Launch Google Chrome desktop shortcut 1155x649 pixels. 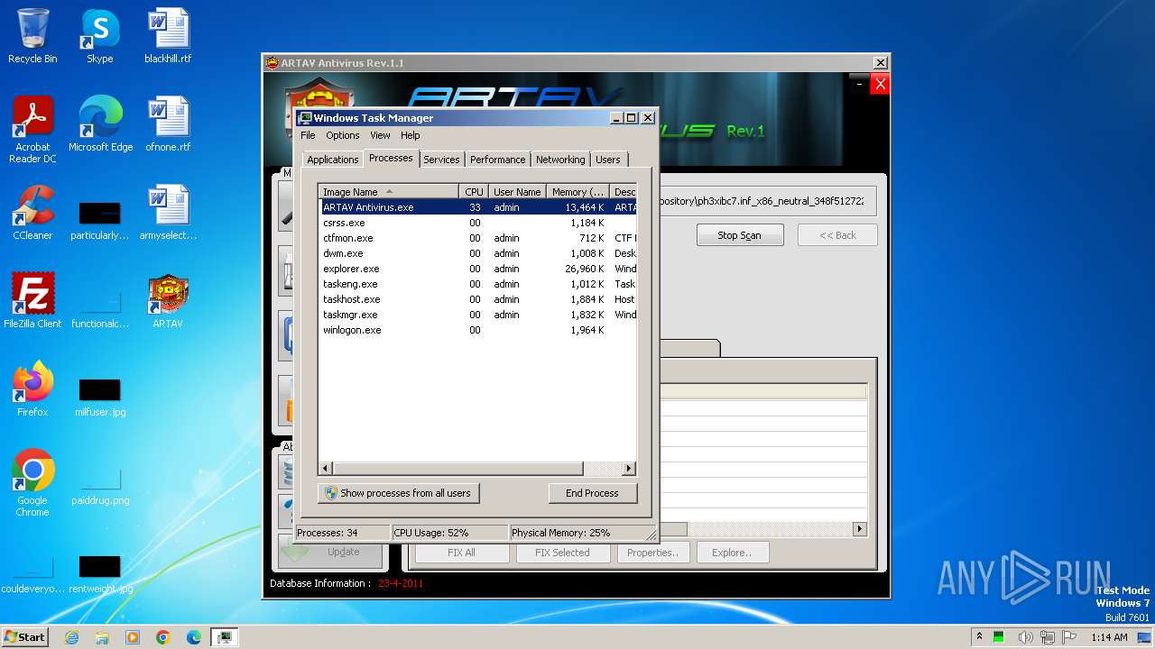(x=32, y=483)
